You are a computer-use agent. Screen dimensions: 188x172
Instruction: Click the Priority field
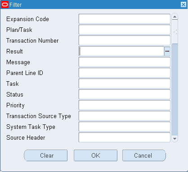[125, 105]
